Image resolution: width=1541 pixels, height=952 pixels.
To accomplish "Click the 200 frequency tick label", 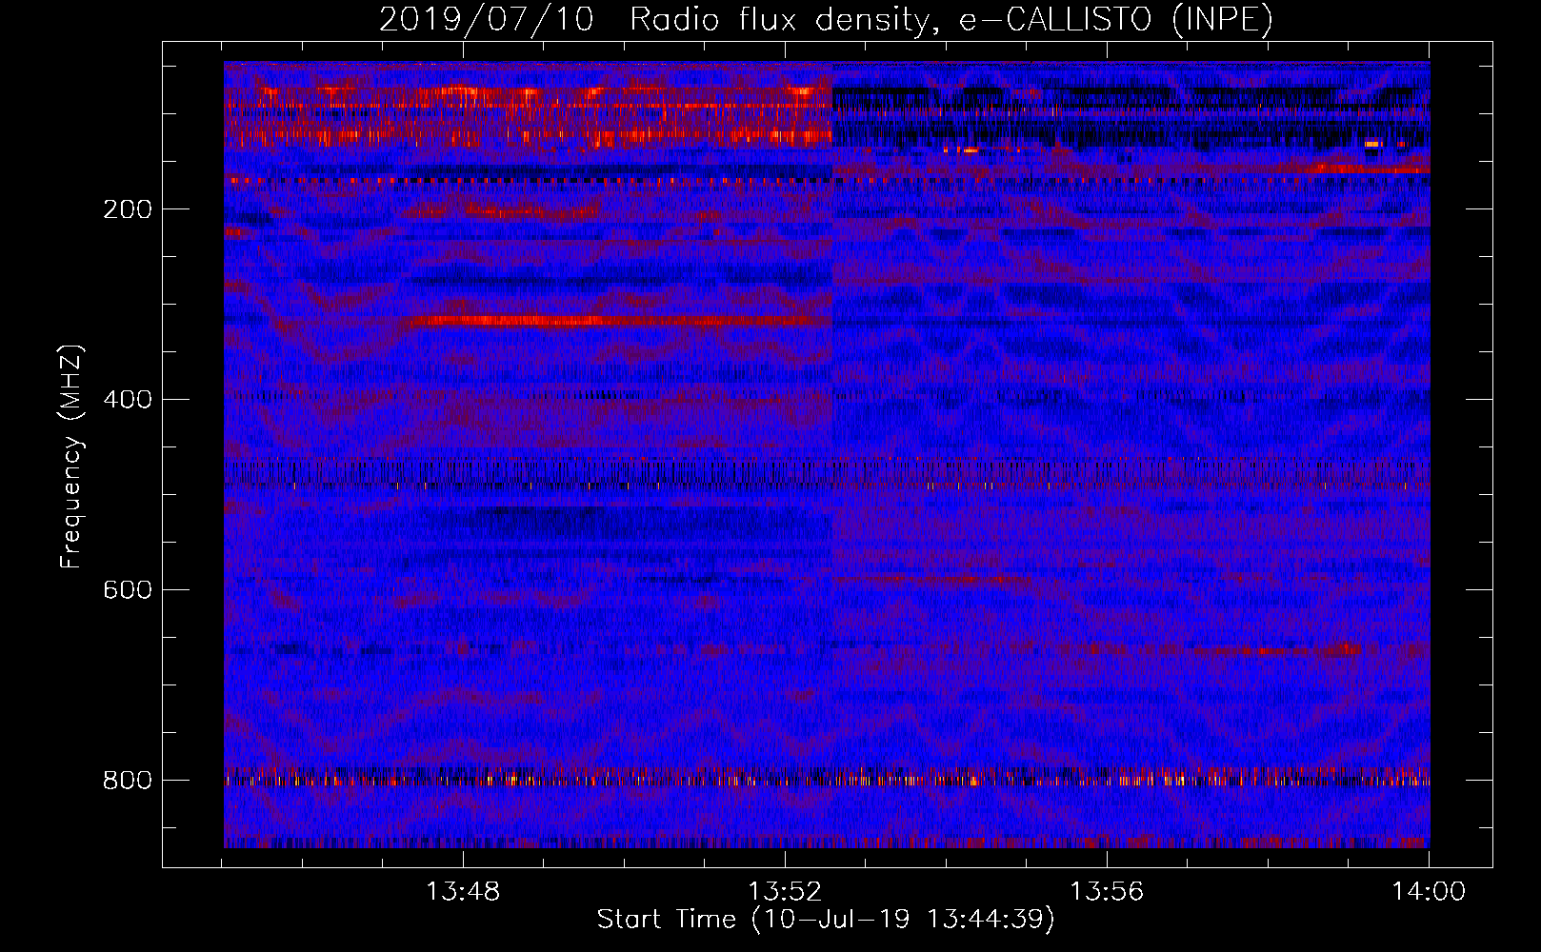I will click(x=127, y=209).
